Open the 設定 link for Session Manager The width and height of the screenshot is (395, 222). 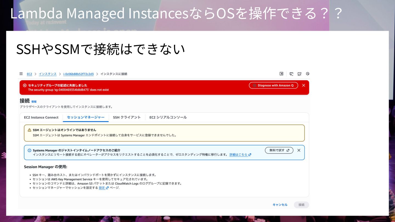pos(104,188)
